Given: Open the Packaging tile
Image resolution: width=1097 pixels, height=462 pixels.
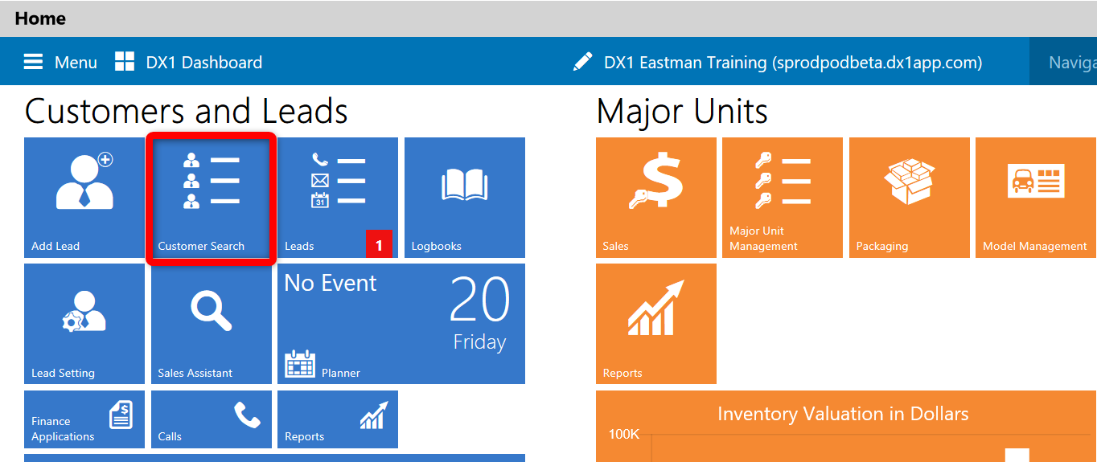Looking at the screenshot, I should 910,198.
